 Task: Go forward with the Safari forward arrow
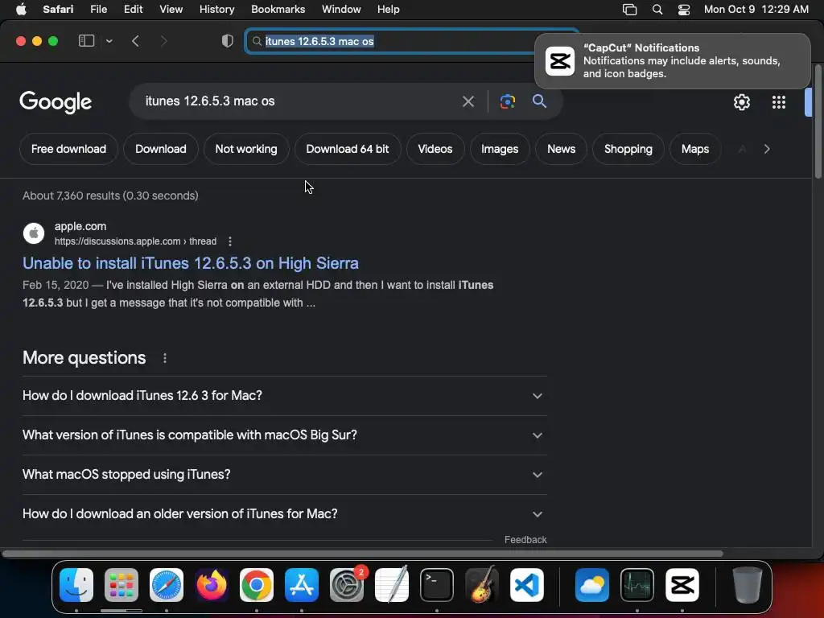(163, 41)
